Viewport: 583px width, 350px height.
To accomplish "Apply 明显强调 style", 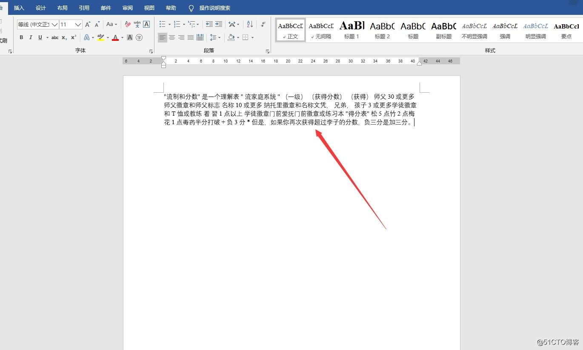I will (535, 30).
